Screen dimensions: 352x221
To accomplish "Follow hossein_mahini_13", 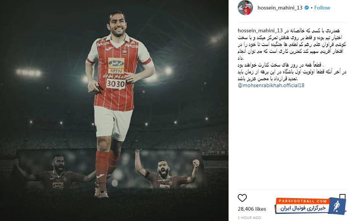I will pyautogui.click(x=322, y=8).
